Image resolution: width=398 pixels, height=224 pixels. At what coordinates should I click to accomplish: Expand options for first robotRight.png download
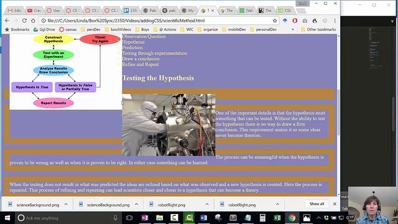pos(207,204)
